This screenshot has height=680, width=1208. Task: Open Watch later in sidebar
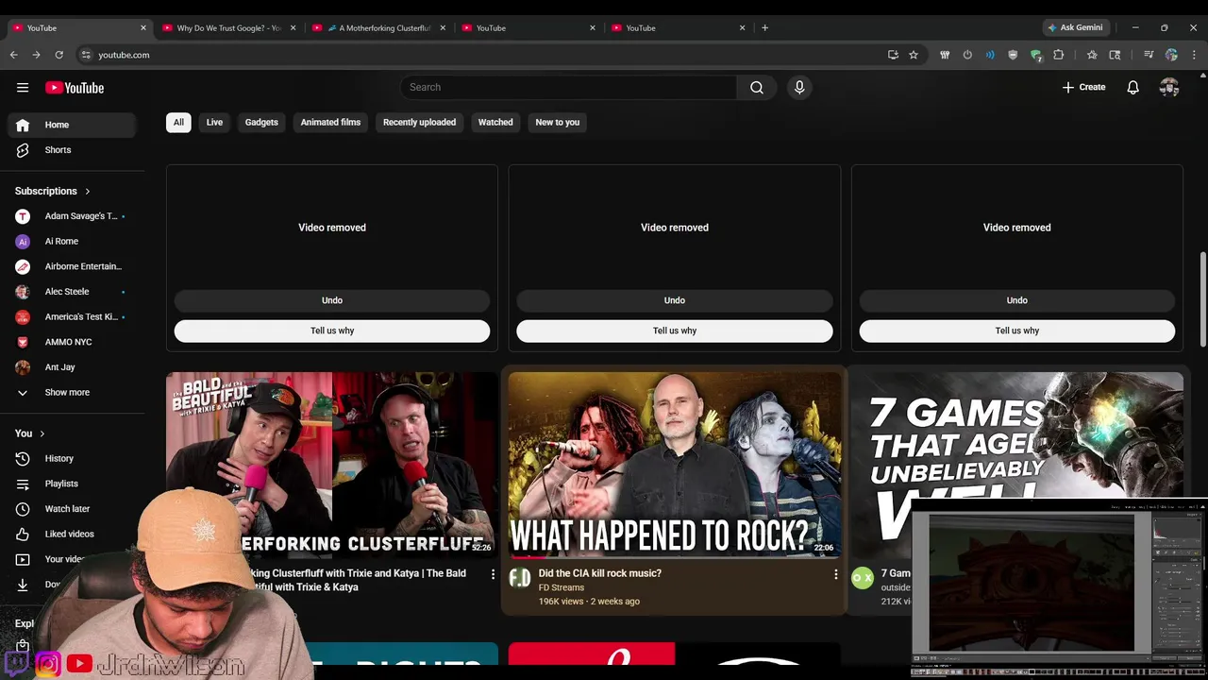click(72, 509)
